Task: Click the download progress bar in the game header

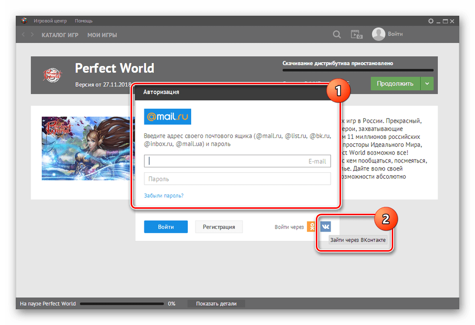Action: click(358, 70)
